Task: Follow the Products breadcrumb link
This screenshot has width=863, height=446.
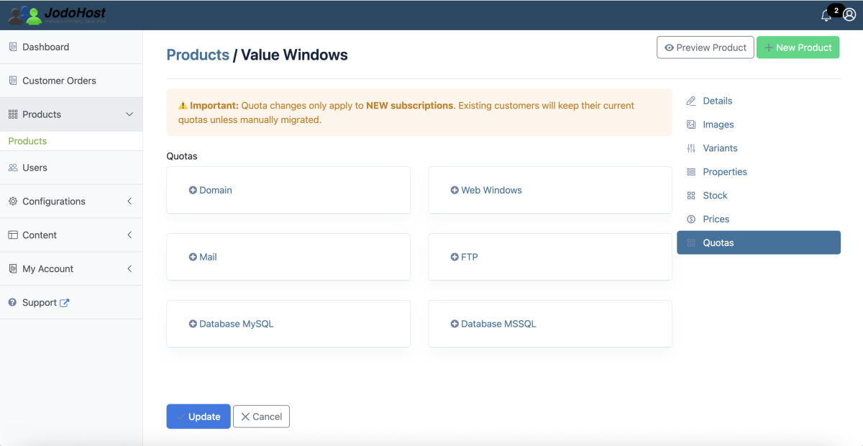Action: coord(198,55)
